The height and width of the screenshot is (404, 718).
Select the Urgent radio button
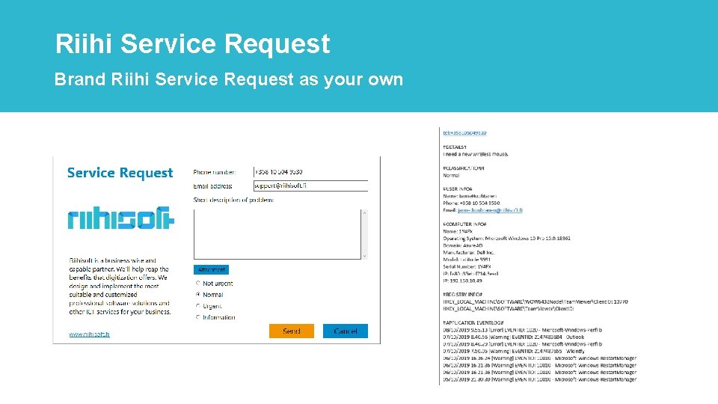(197, 306)
